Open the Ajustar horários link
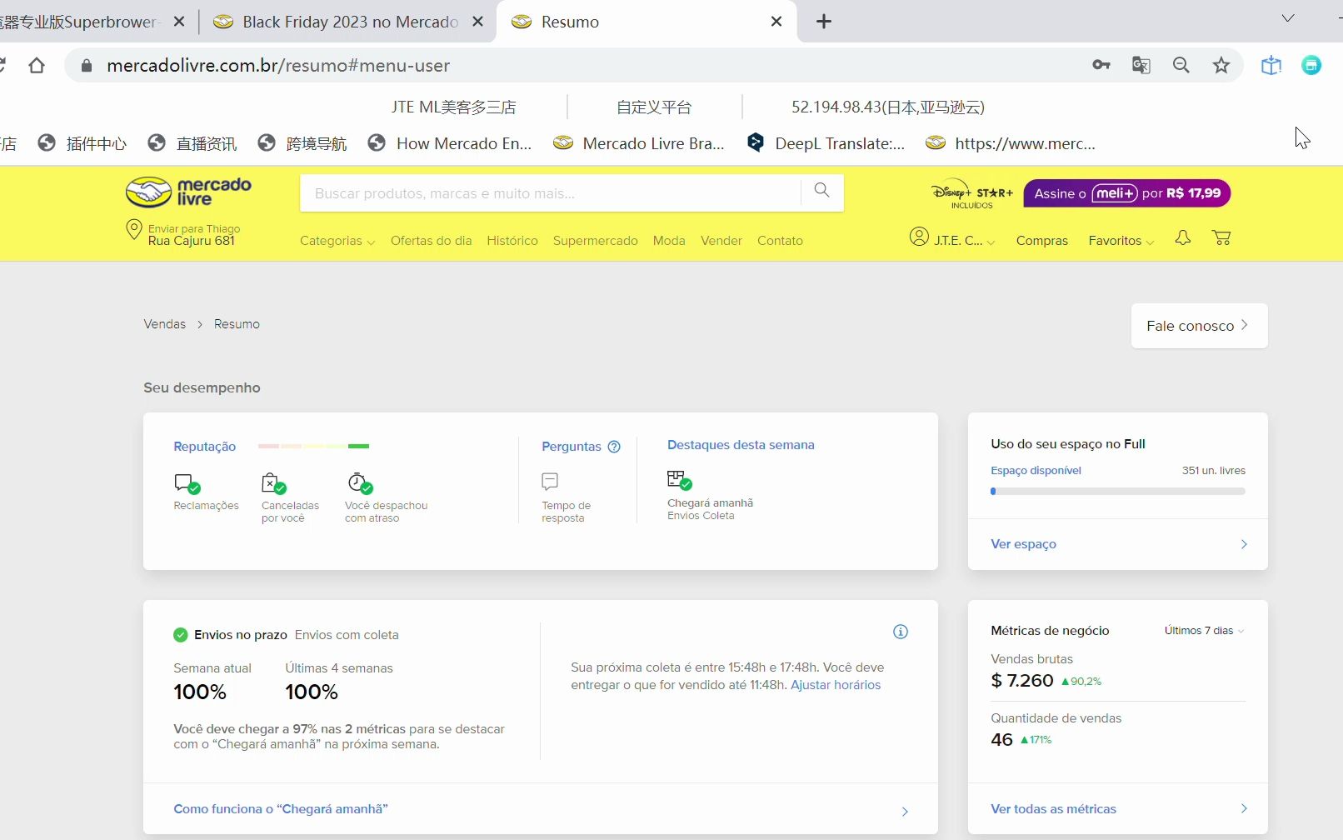1343x840 pixels. [x=835, y=685]
